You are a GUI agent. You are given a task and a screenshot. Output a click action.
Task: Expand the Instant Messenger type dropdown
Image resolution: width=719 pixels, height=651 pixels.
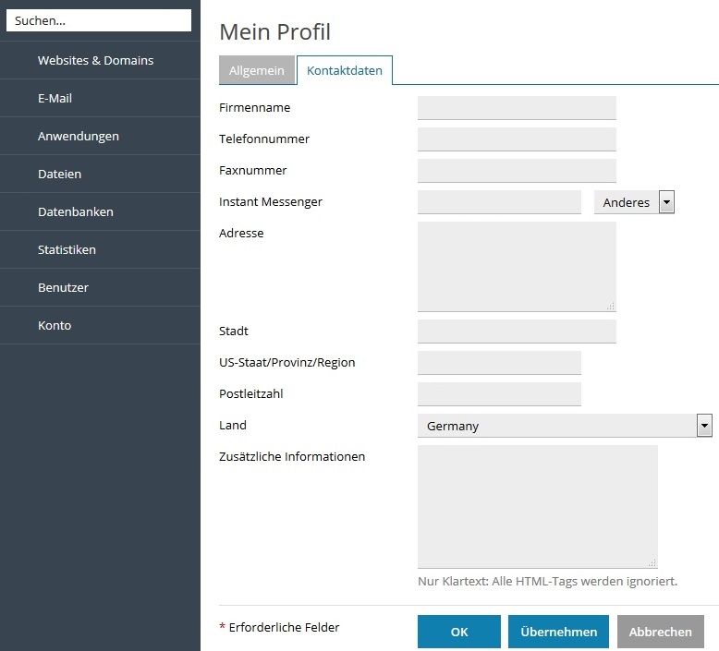click(x=634, y=202)
